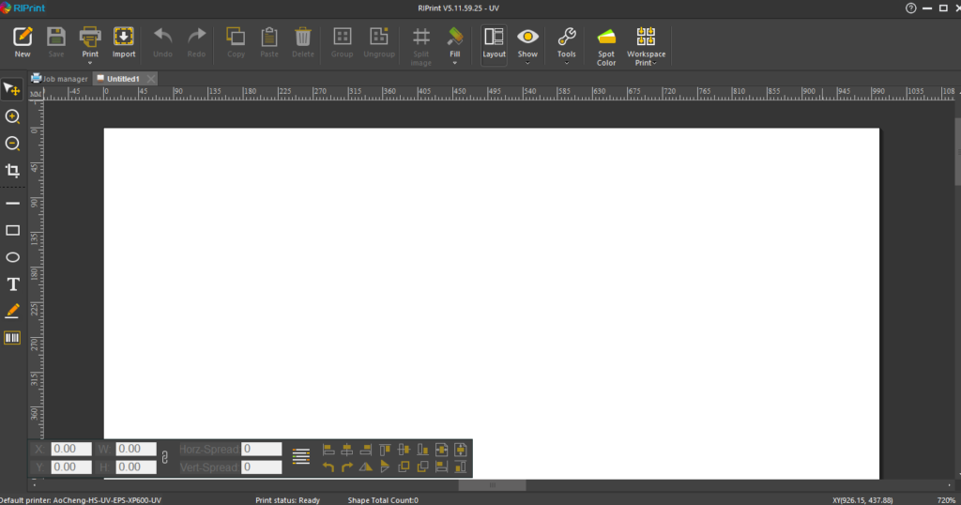
Task: Select the Untitled1 document tab
Action: coord(123,79)
